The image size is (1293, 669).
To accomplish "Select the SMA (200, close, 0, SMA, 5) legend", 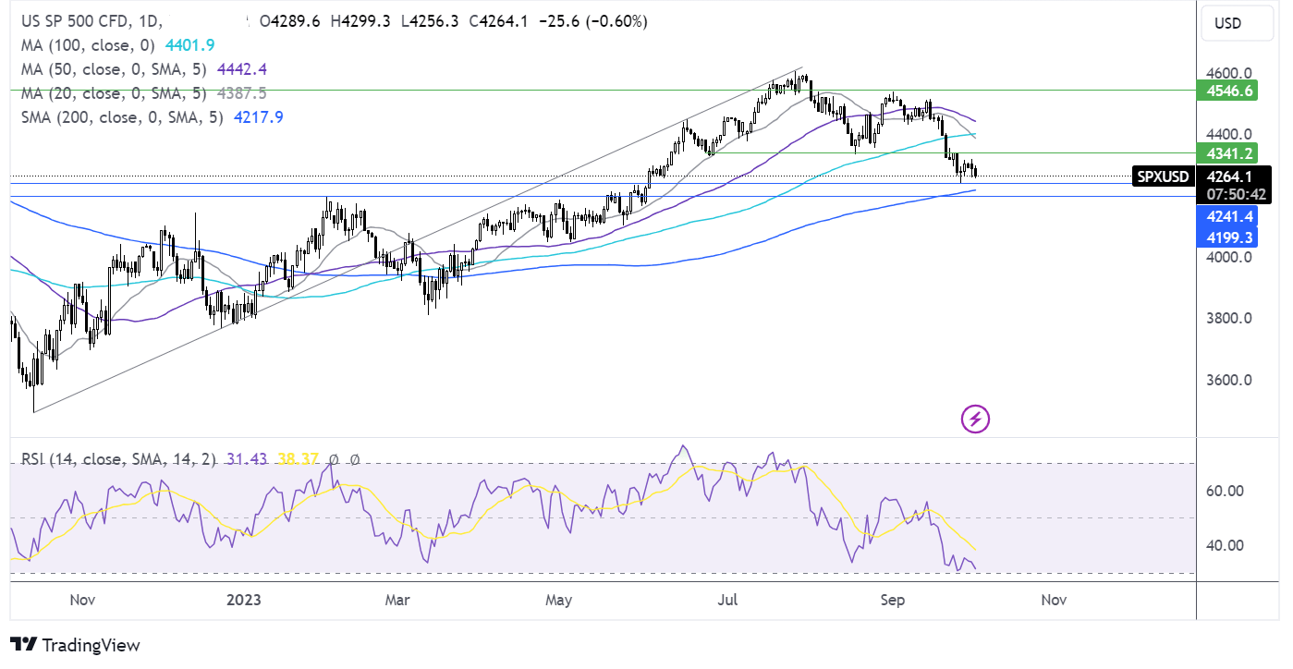I will point(121,117).
